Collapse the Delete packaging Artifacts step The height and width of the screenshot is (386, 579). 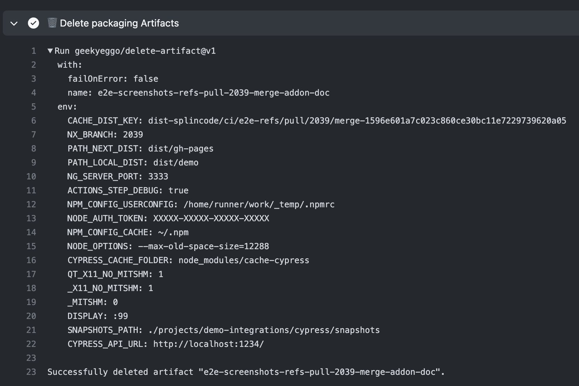(14, 24)
